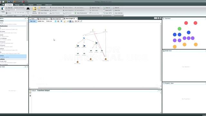Open the Manage ribbon tab
Screen dimensions: 206x116
[17, 5]
